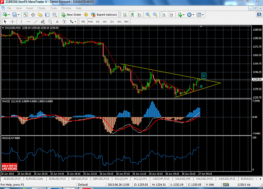This screenshot has height=189, width=263.
Task: Select the Text 'A' tool
Action: 57,21
